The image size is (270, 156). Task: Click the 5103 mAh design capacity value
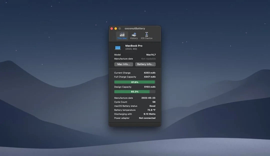[150, 87]
